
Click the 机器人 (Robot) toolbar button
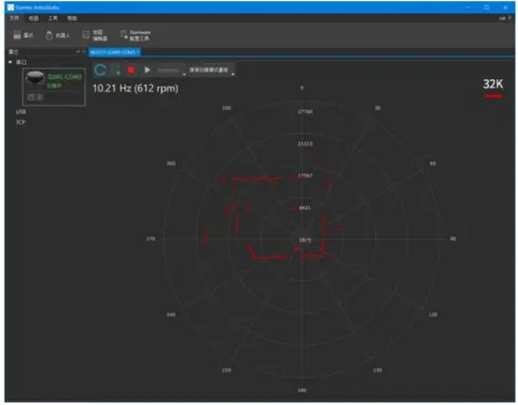[x=57, y=35]
